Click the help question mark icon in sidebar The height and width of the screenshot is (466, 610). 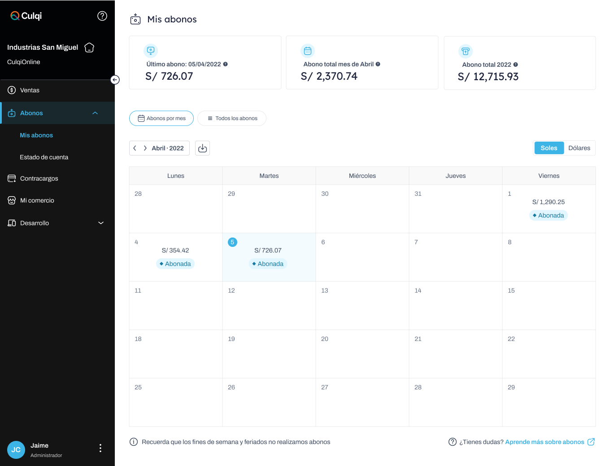tap(102, 16)
